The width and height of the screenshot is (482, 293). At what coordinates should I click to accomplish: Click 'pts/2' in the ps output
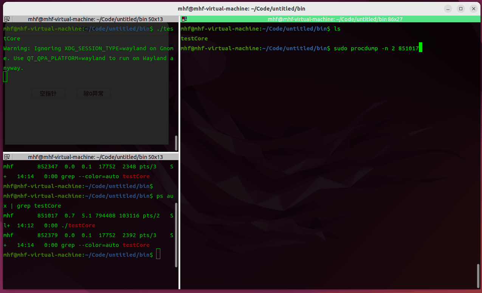(151, 216)
